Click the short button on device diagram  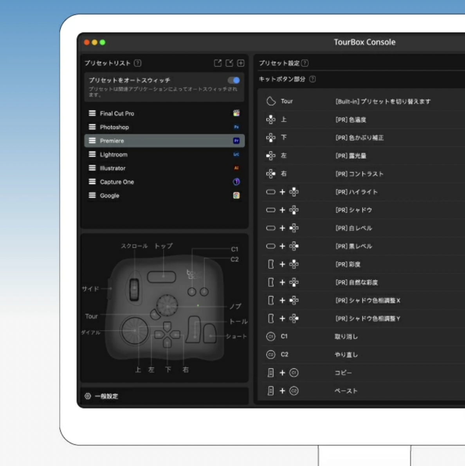tap(210, 334)
